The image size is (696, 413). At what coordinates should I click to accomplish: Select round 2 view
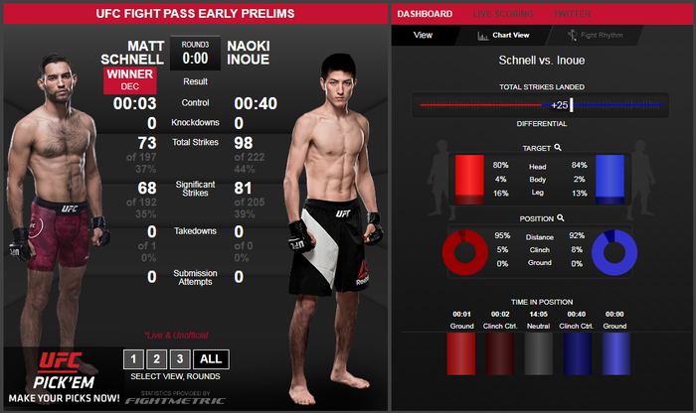tap(157, 359)
